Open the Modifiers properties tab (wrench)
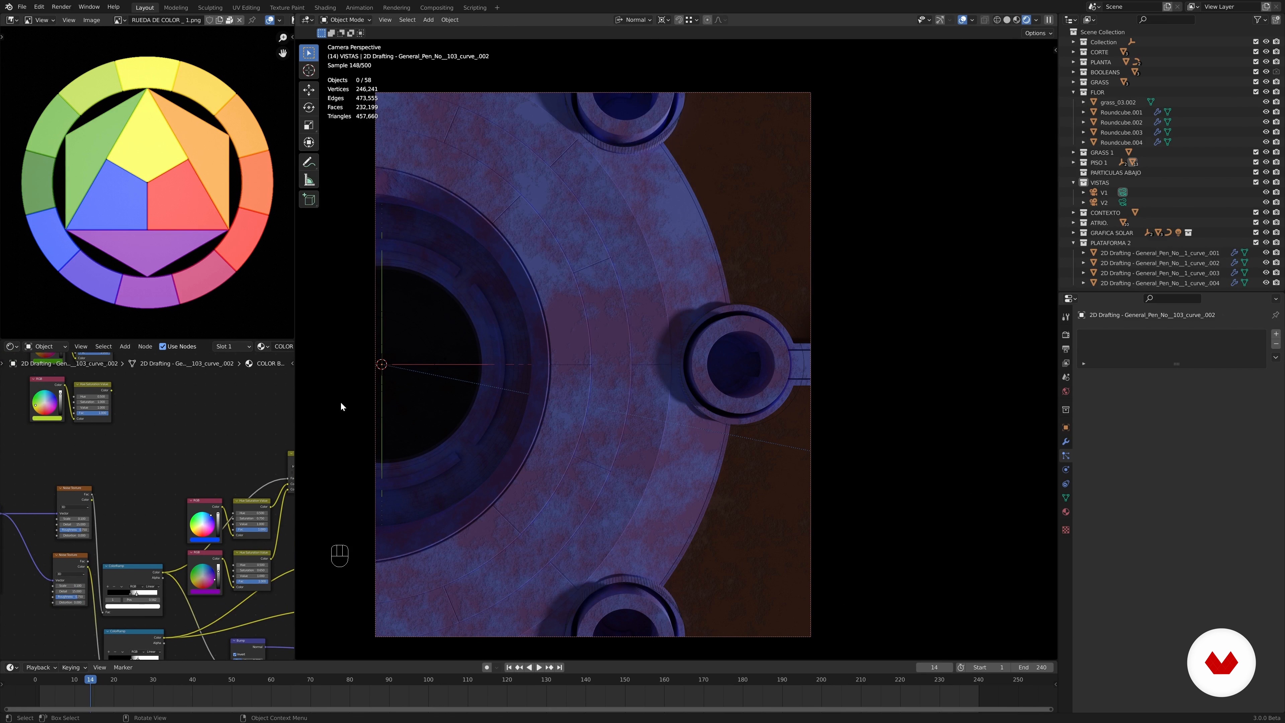Viewport: 1285px width, 723px height. click(1065, 441)
